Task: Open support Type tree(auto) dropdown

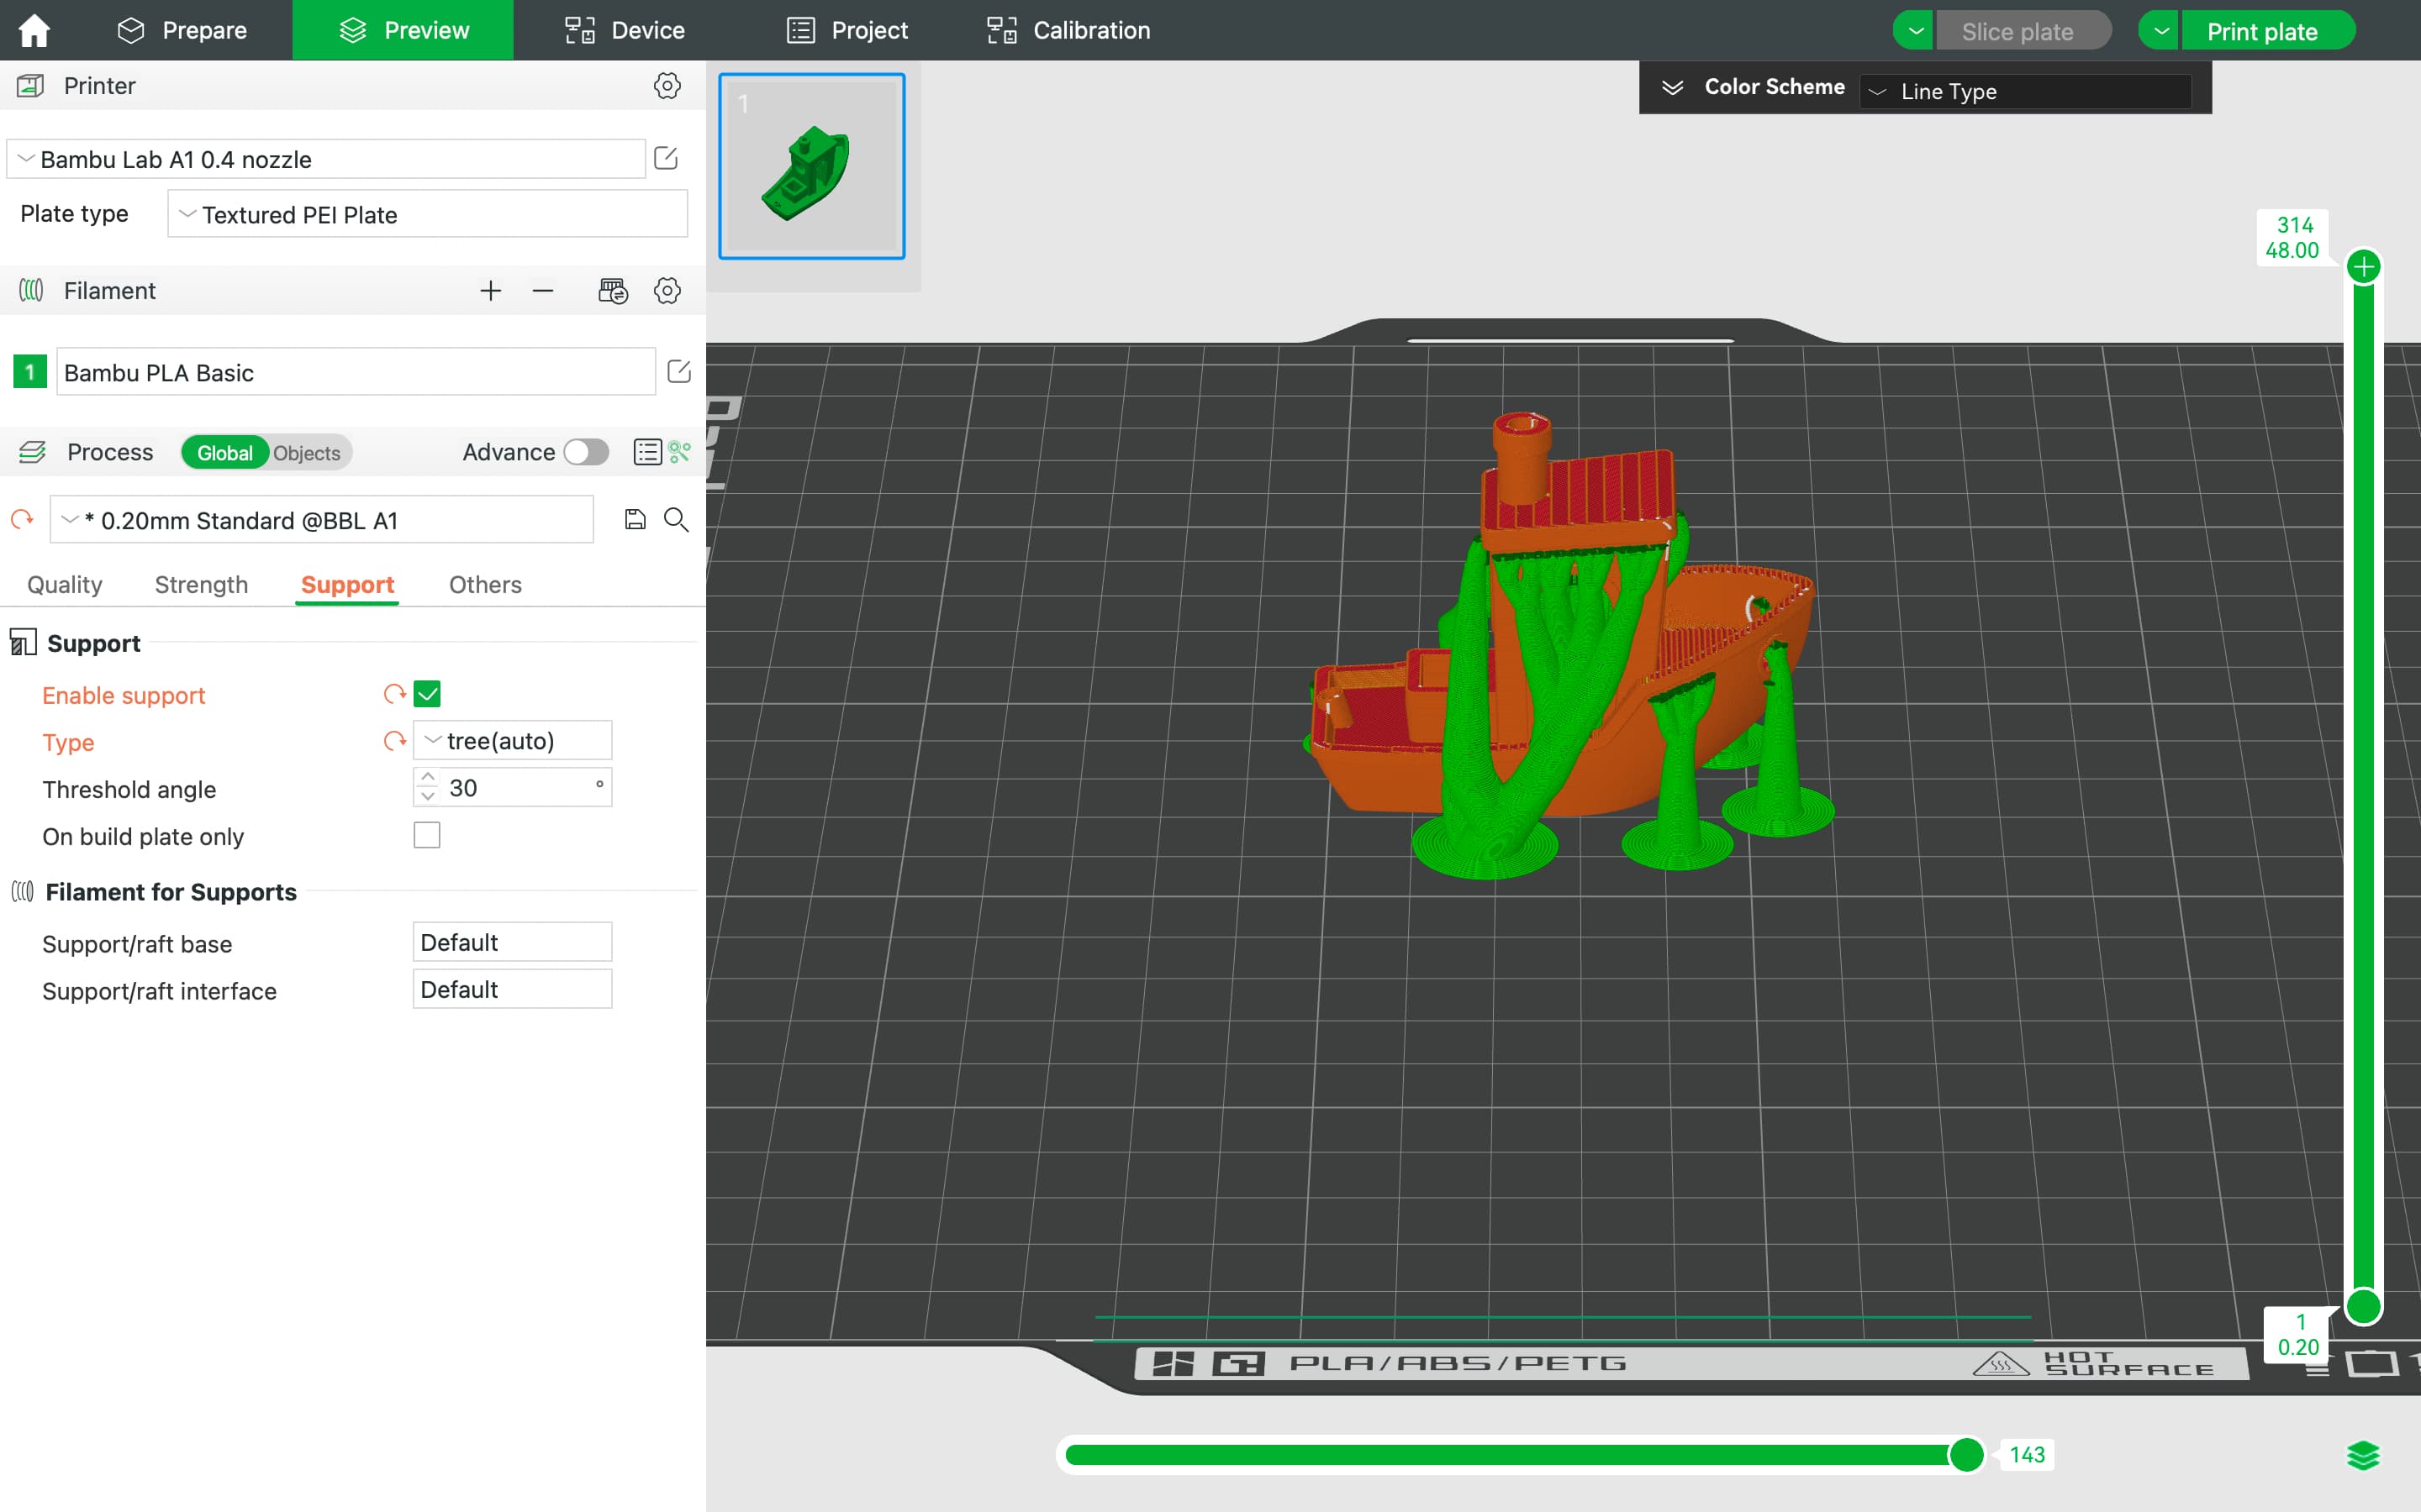Action: [x=512, y=741]
